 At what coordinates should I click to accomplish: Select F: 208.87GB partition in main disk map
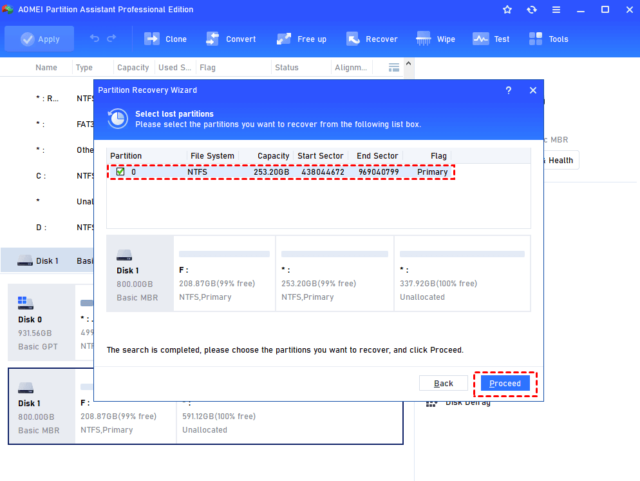[x=126, y=421]
